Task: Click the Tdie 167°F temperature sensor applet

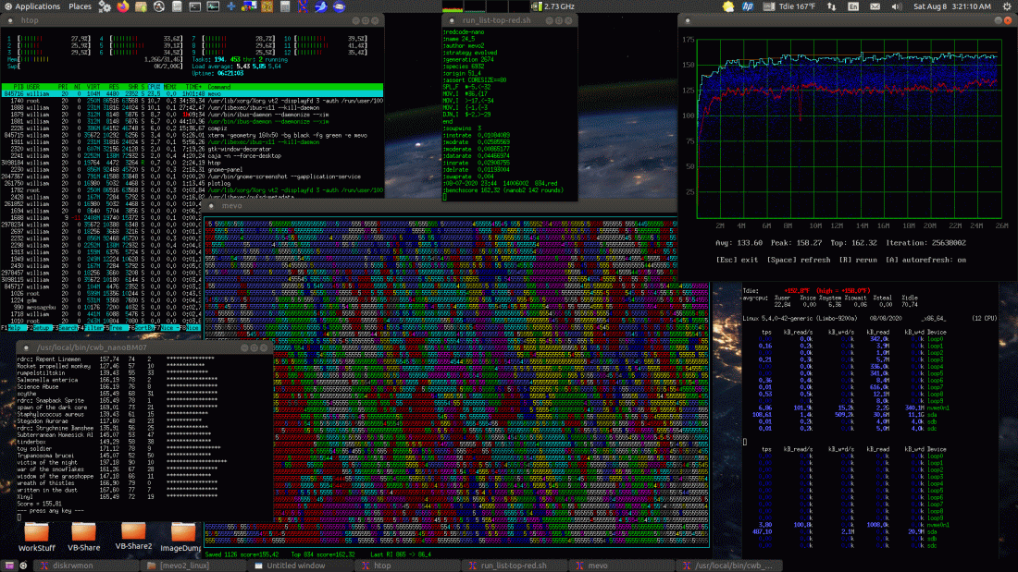Action: click(788, 6)
